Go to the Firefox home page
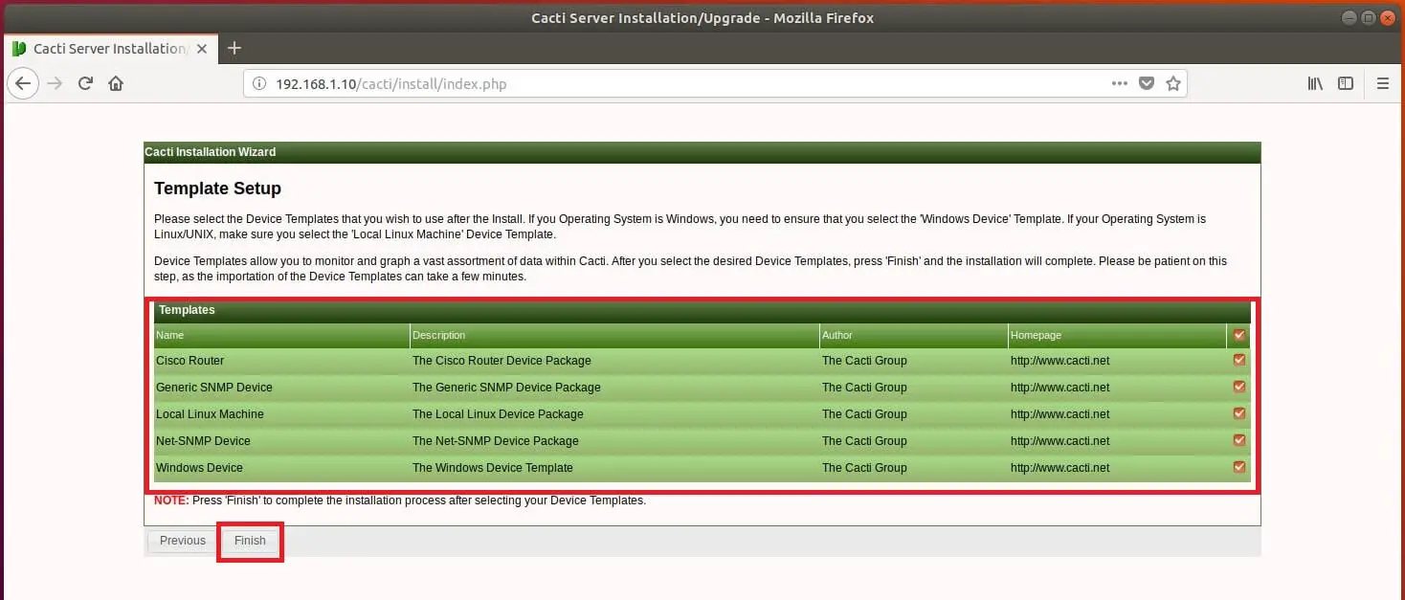The image size is (1405, 600). (116, 83)
